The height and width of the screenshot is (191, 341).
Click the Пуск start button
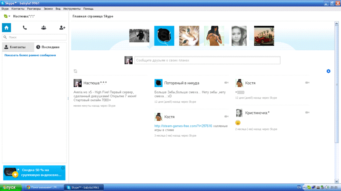[11, 188]
